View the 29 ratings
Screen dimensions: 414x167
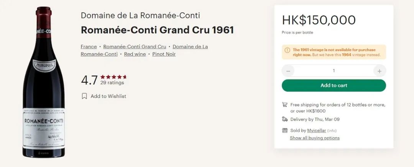click(x=112, y=83)
